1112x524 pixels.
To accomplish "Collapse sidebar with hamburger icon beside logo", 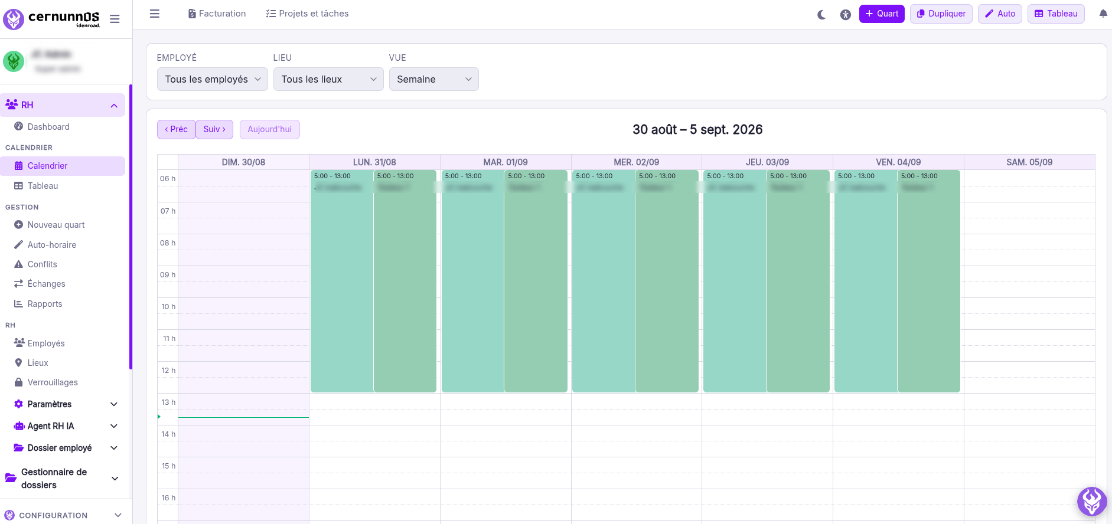I will point(115,19).
